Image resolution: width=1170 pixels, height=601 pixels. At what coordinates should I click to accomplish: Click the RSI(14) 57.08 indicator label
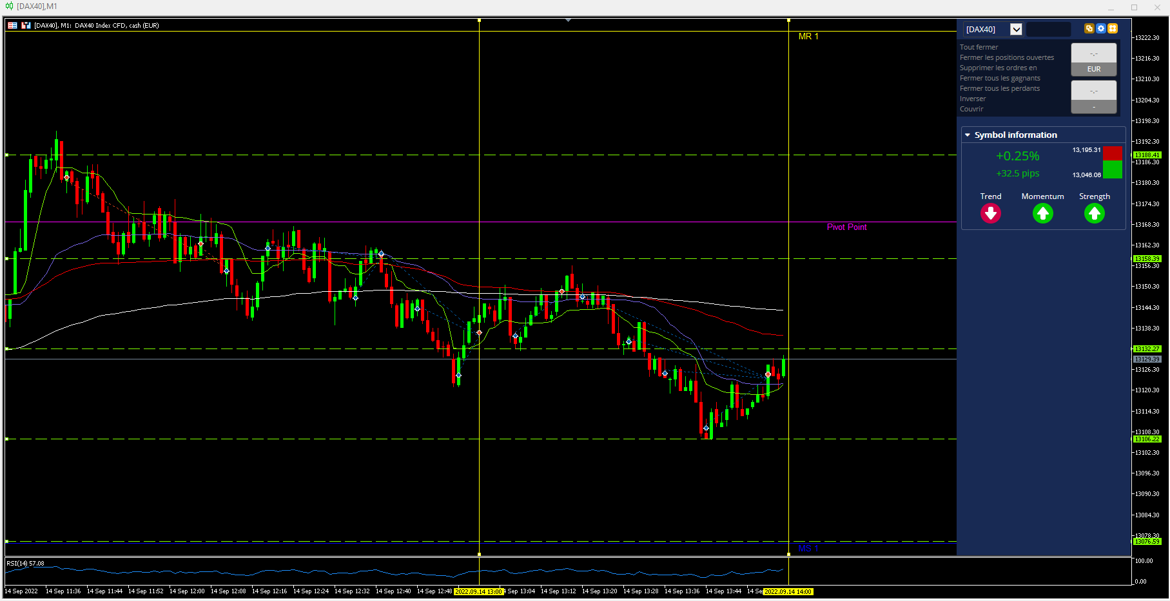(26, 564)
